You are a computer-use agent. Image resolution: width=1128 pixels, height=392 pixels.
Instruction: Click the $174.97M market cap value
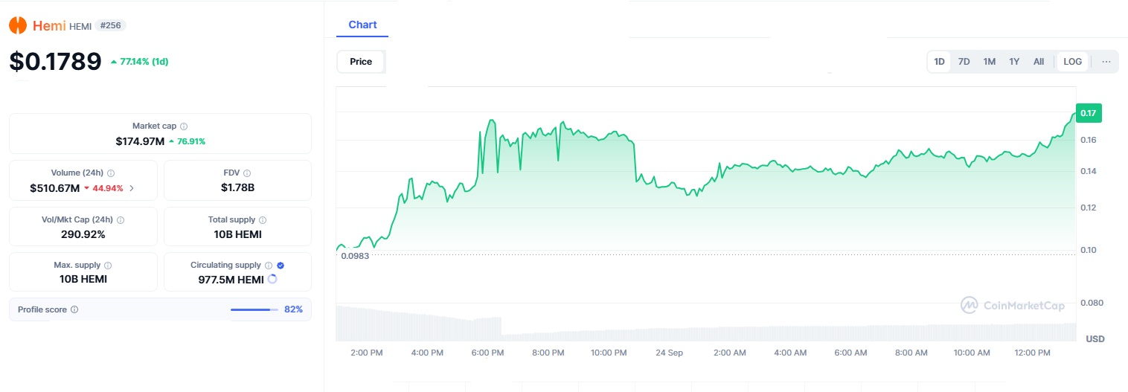click(x=140, y=141)
